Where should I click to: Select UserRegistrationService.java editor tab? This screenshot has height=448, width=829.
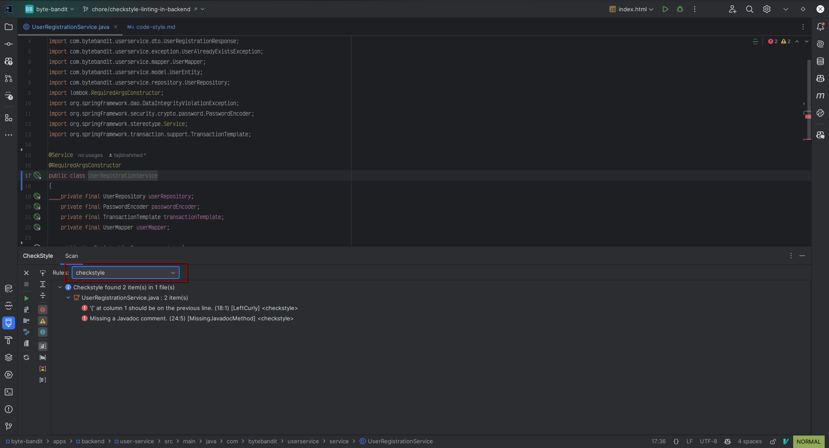pos(70,27)
